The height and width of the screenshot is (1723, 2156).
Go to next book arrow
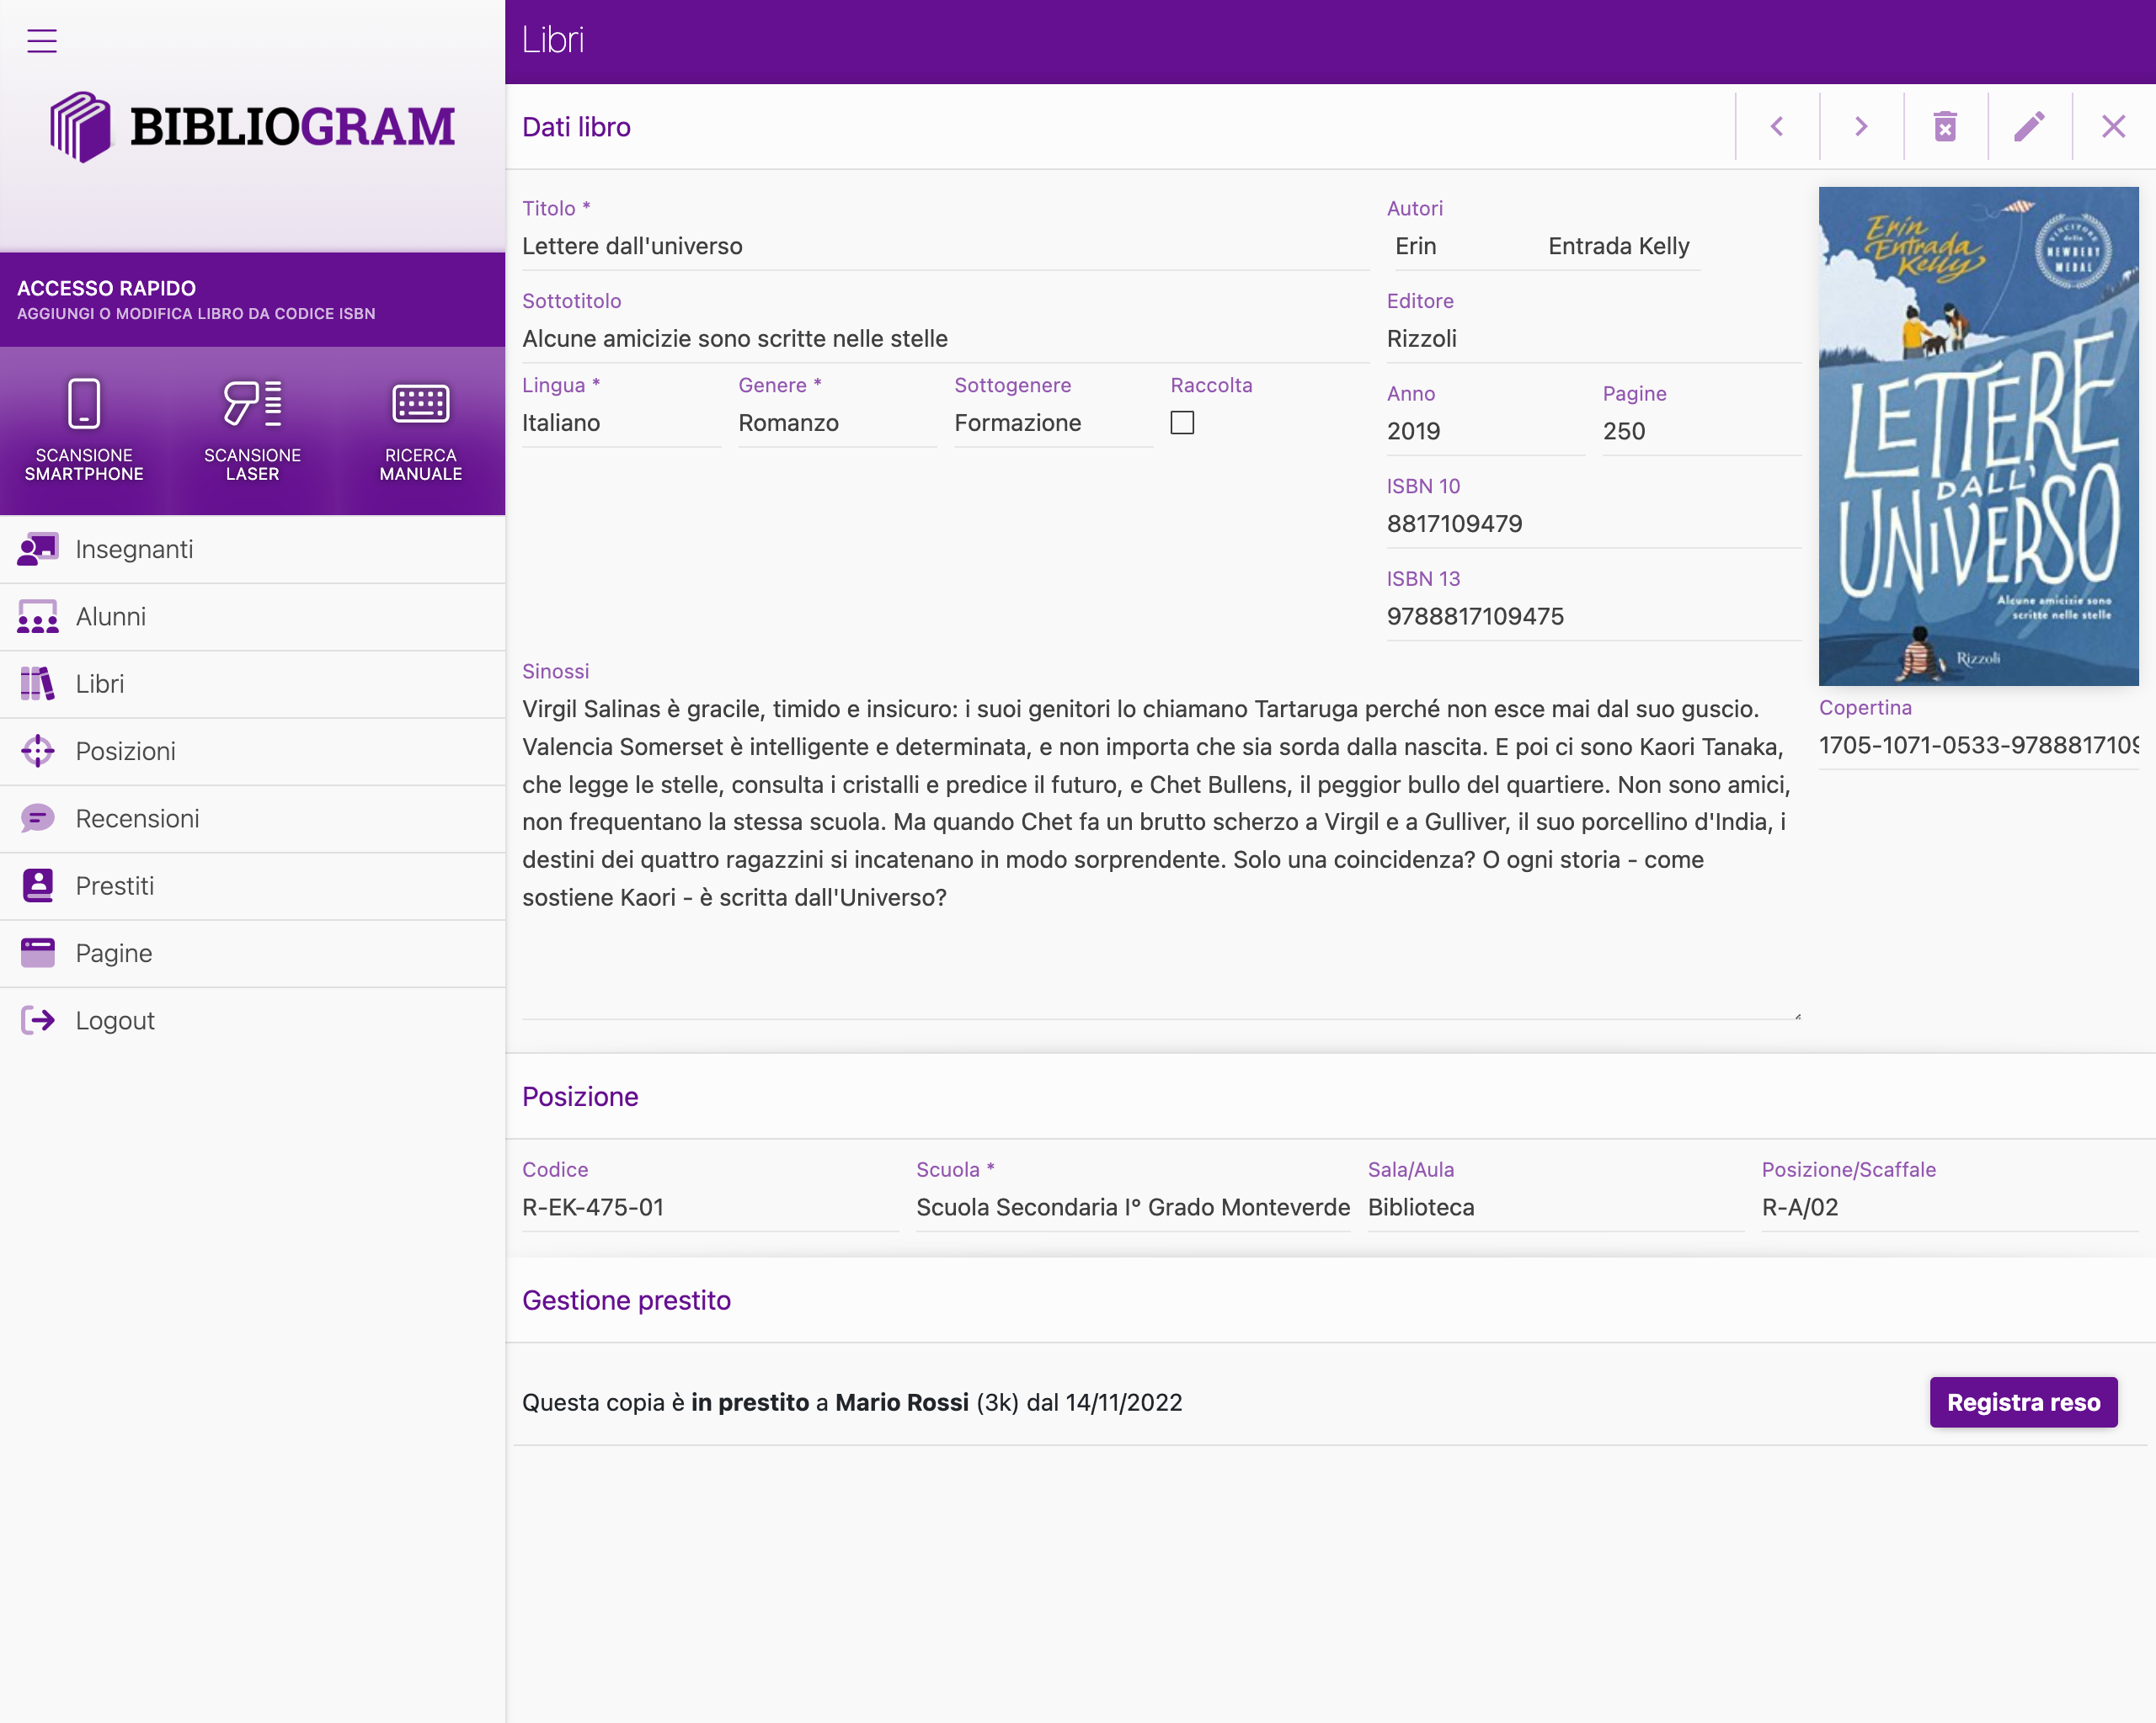click(1861, 127)
